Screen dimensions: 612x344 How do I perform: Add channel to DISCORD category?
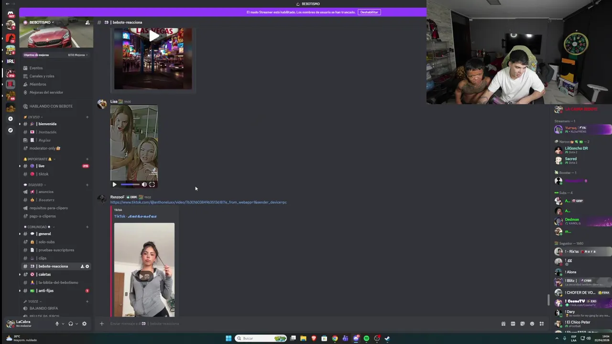[87, 185]
